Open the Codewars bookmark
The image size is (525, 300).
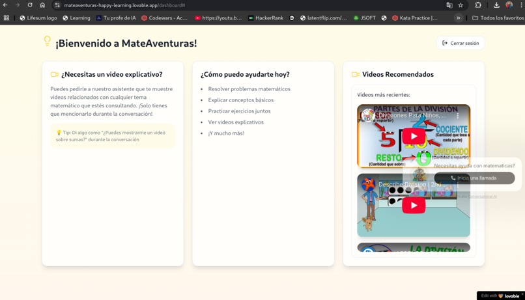pos(164,18)
